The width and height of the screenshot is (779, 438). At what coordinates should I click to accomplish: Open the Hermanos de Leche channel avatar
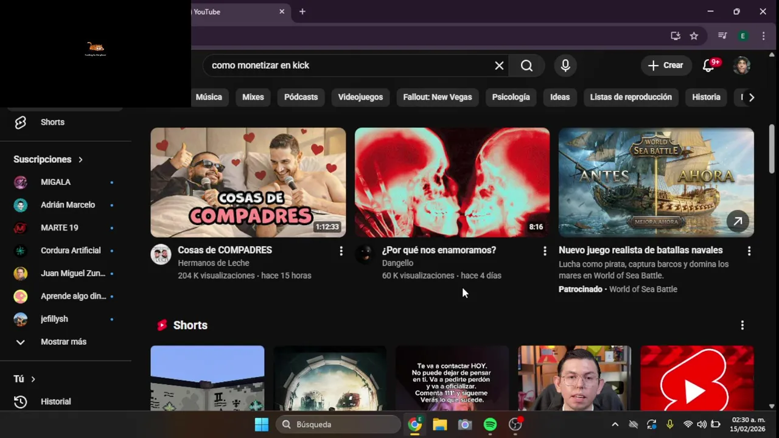pyautogui.click(x=161, y=254)
